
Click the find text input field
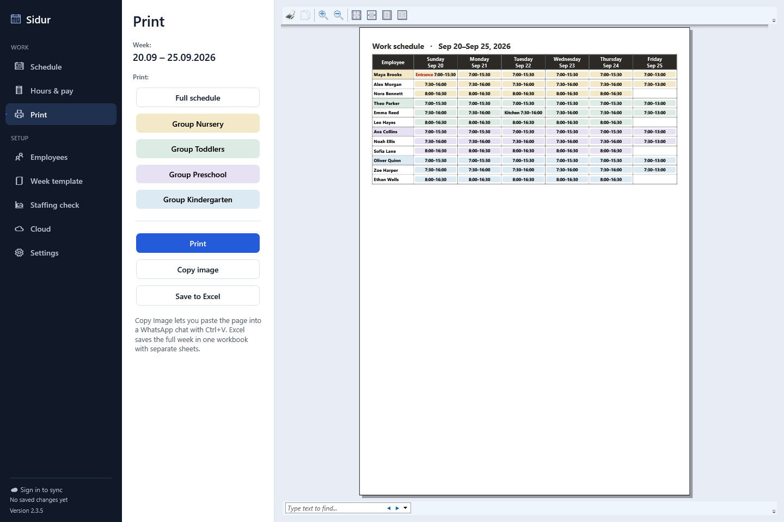[335, 508]
